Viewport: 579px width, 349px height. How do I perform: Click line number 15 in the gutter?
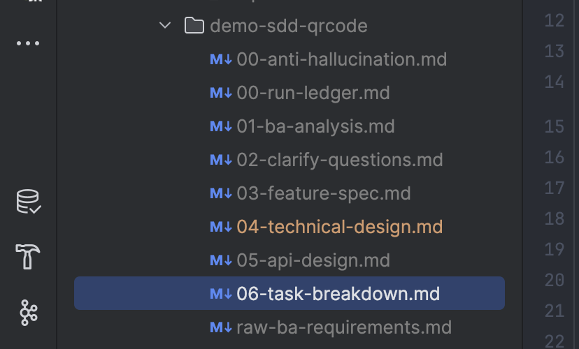[x=554, y=126]
